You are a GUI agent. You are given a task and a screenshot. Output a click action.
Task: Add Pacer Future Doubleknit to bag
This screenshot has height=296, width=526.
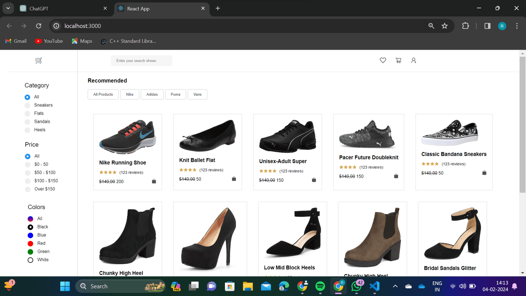pyautogui.click(x=396, y=176)
